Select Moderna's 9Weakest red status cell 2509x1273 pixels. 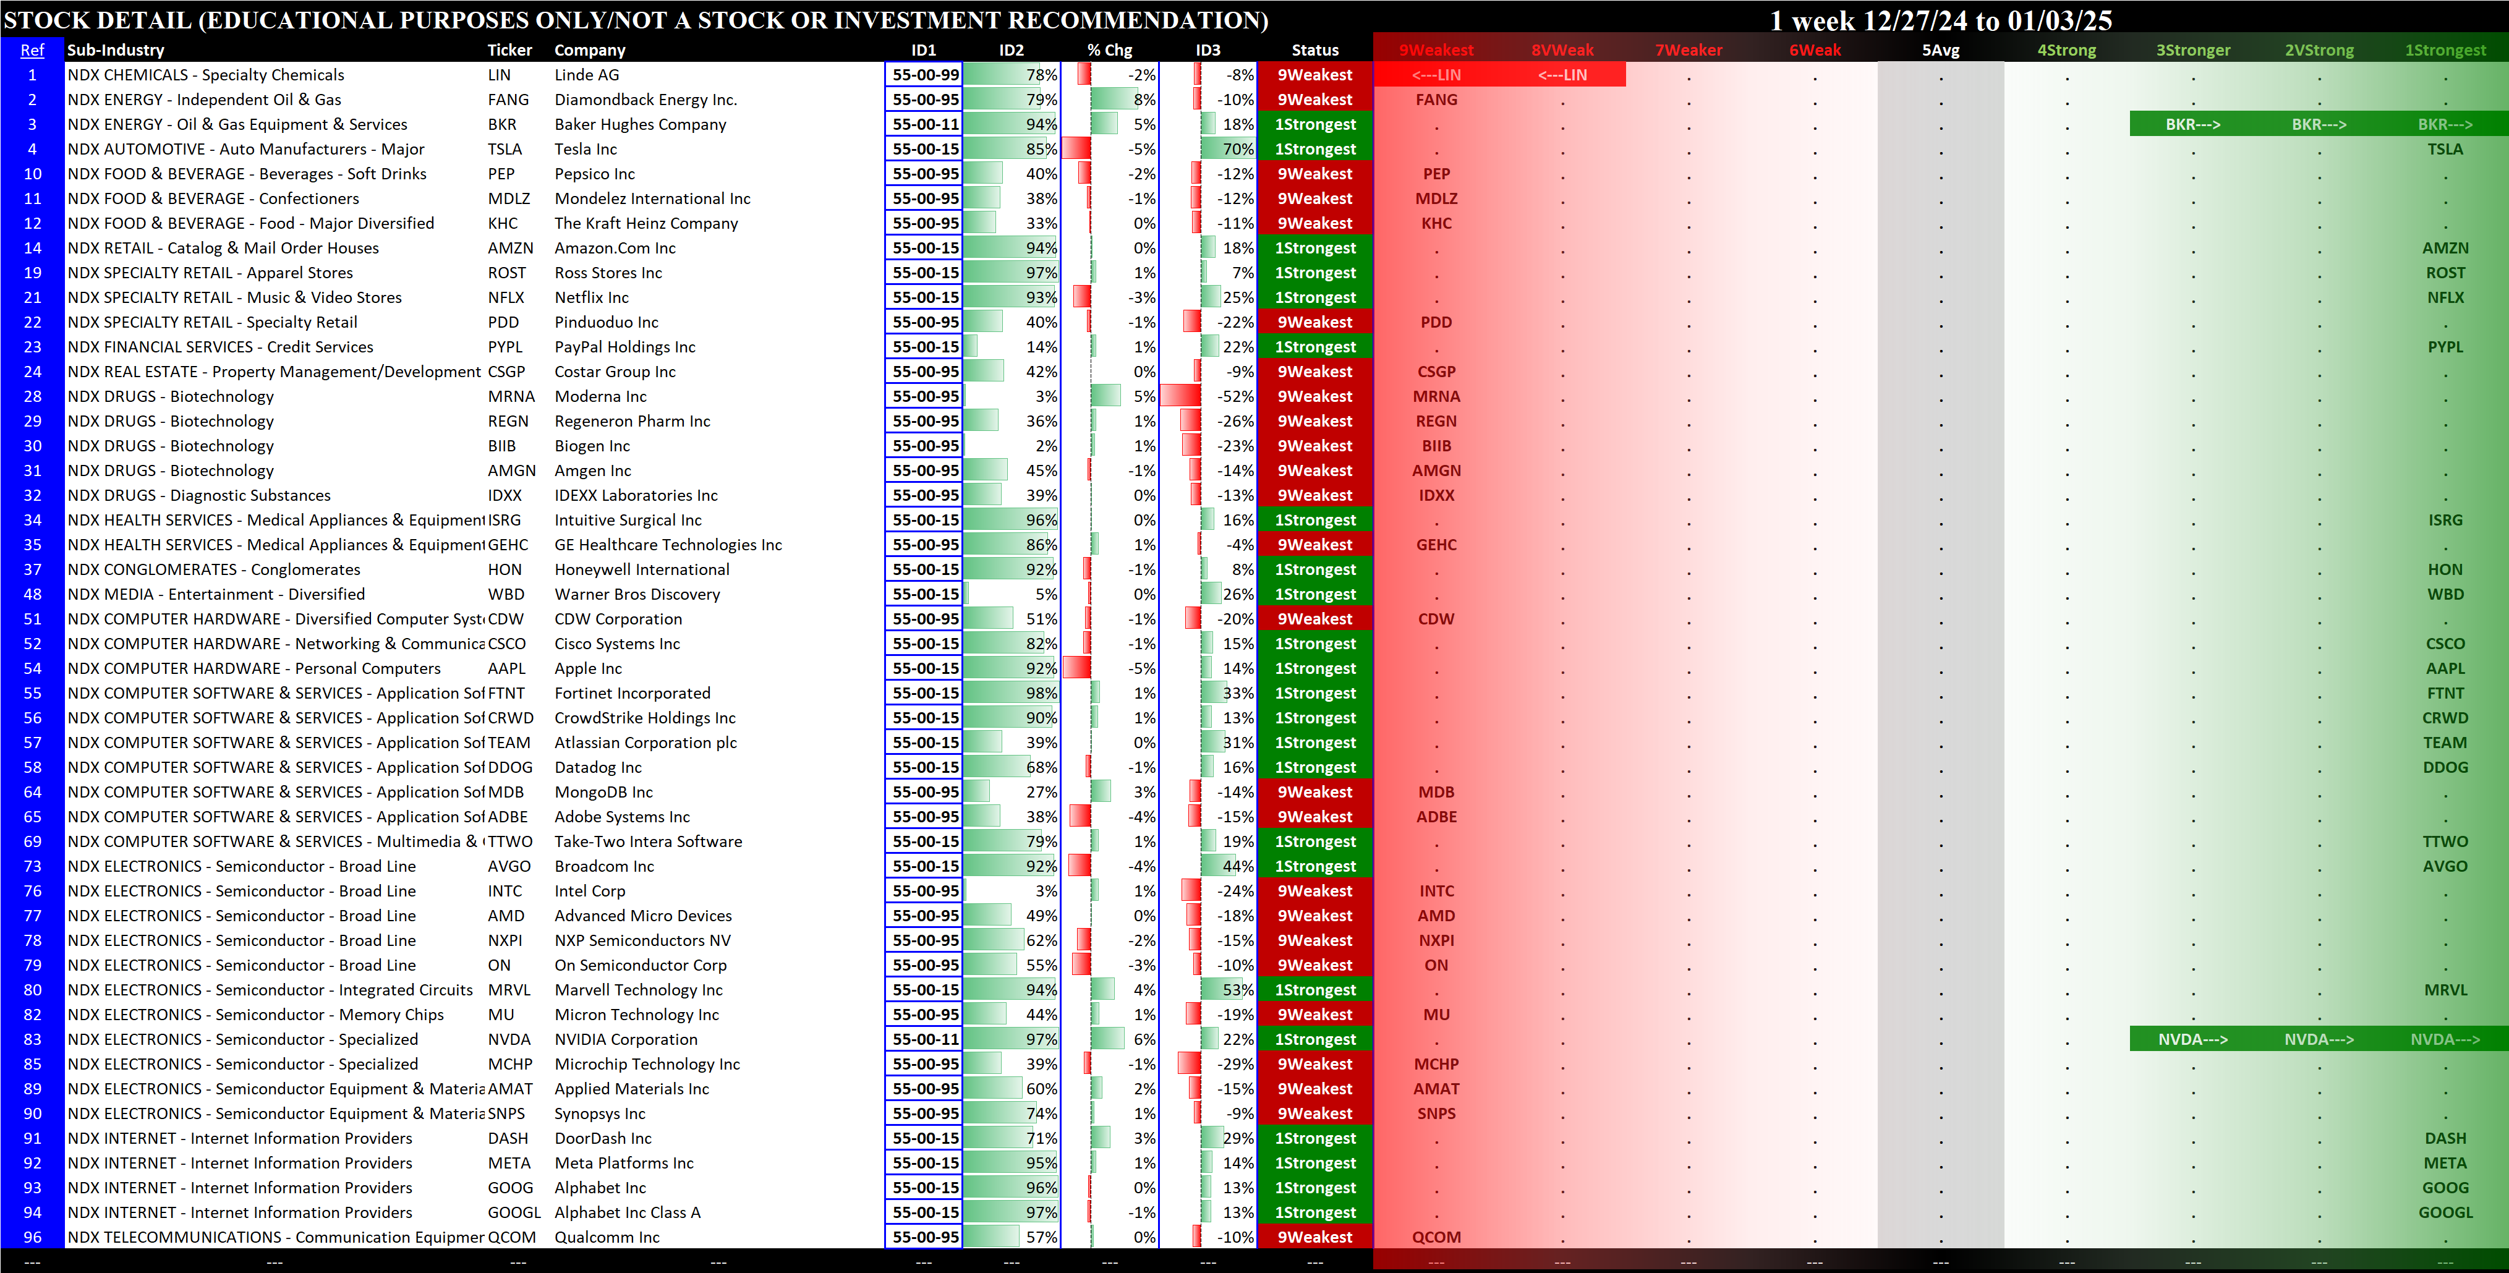click(x=1315, y=396)
